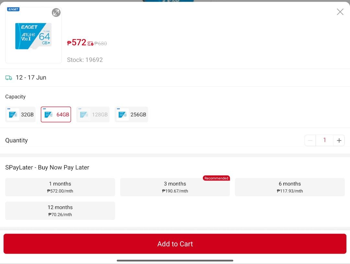
Task: Click the Recommended badge
Action: click(216, 178)
